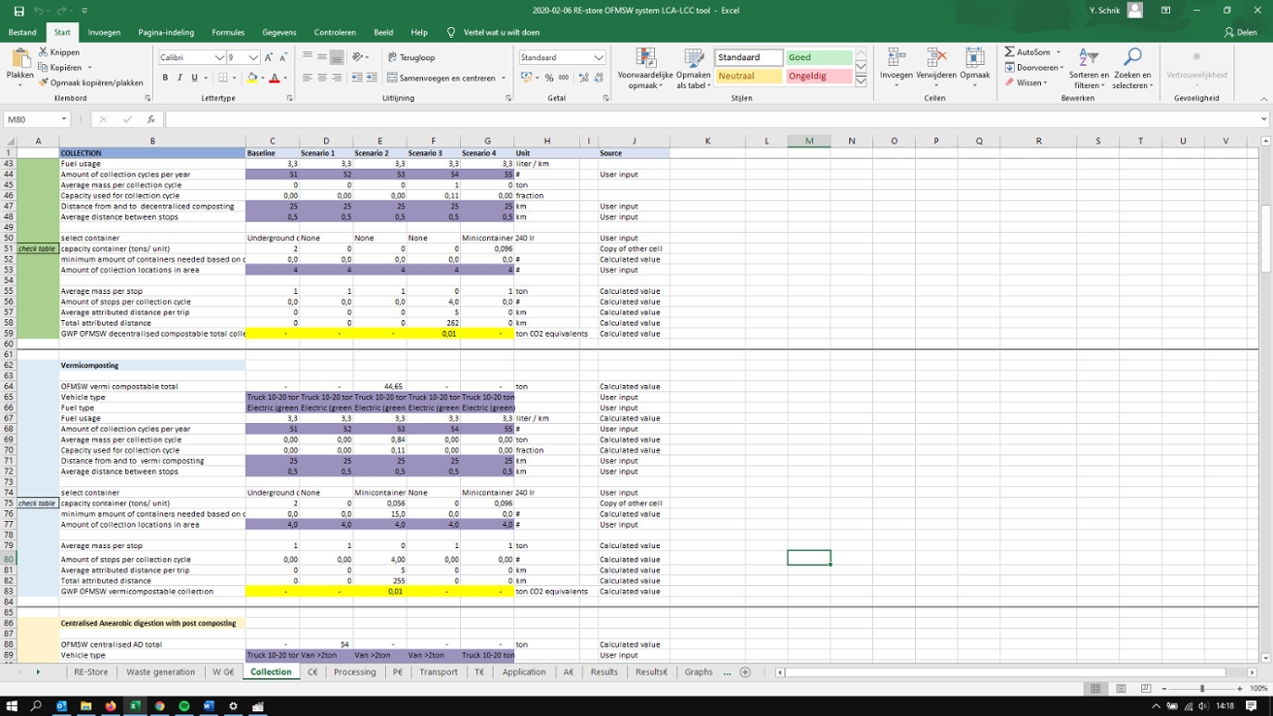Click the red font color A

tap(274, 78)
